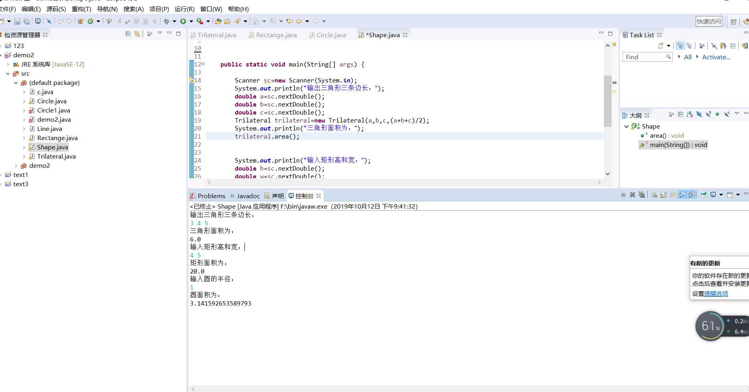The height and width of the screenshot is (392, 749).
Task: Click the New Java Package icon
Action: [81, 21]
